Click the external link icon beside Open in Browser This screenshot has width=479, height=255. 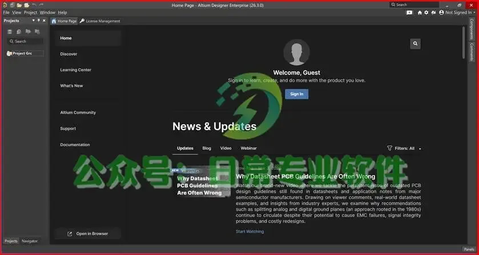coord(70,234)
